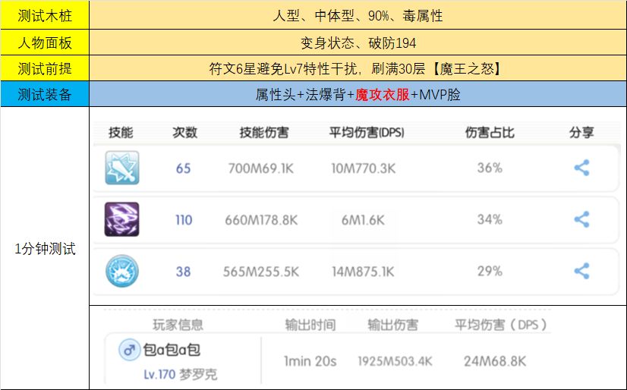Click overall DPS 24M68.8K
This screenshot has height=390, width=627.
(x=495, y=361)
